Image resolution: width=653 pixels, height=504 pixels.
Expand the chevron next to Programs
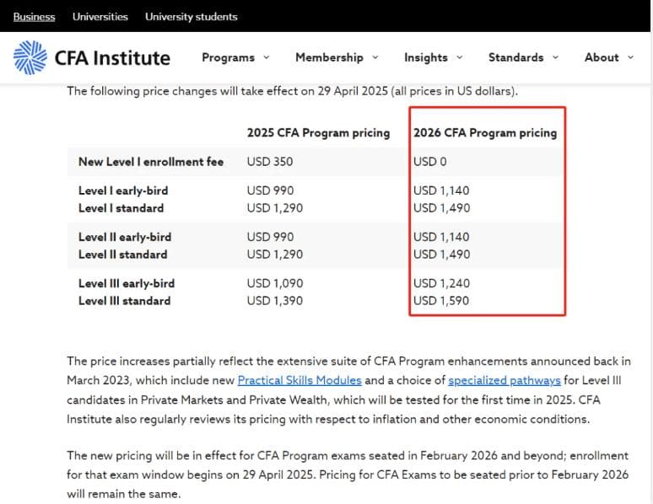(x=267, y=57)
